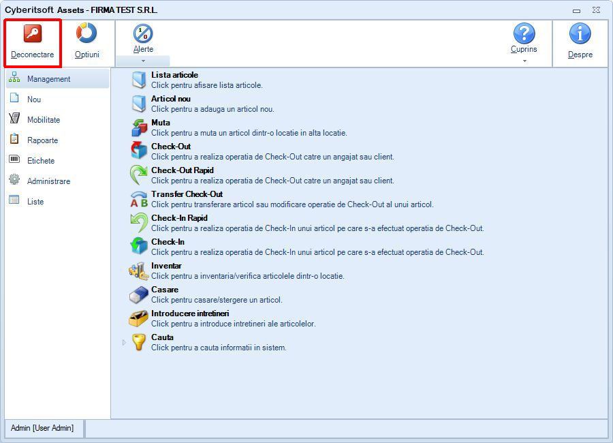This screenshot has height=443, width=613.
Task: Click the Cuprins label
Action: tap(524, 49)
